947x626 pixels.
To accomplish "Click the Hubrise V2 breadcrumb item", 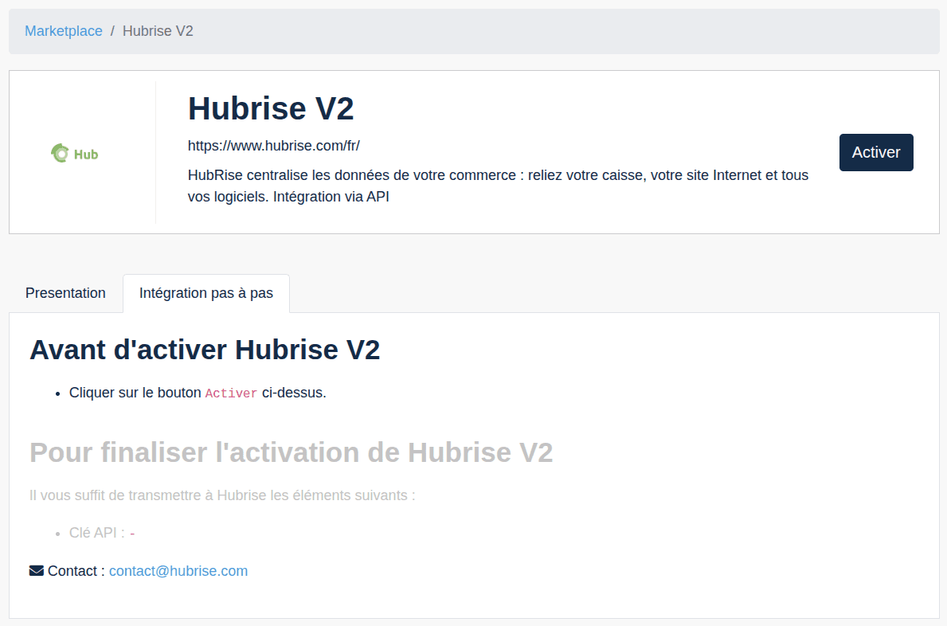I will coord(158,31).
